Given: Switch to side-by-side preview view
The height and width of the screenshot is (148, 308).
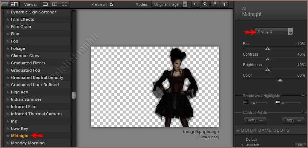Looking at the screenshot, I should [64, 4].
